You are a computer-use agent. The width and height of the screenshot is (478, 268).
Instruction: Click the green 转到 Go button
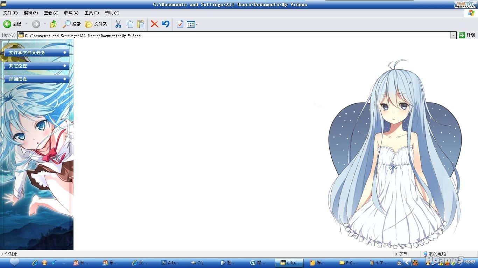coord(467,35)
